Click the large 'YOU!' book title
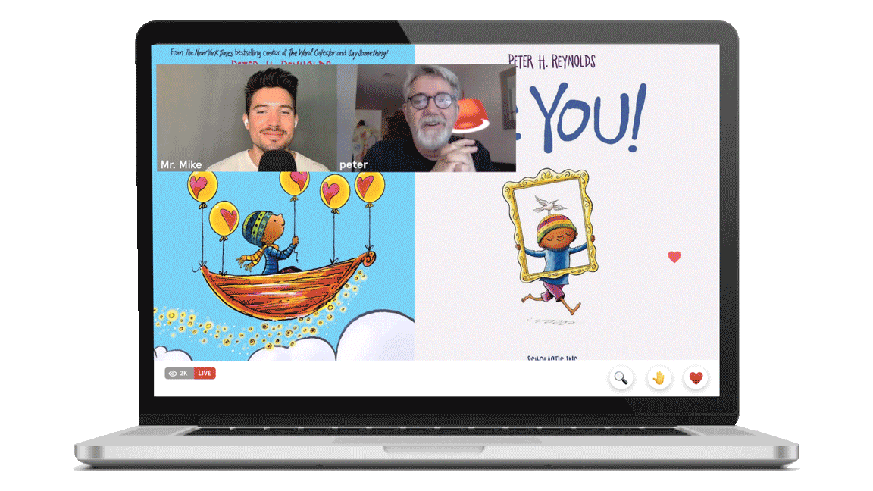The height and width of the screenshot is (491, 873). coord(587,118)
